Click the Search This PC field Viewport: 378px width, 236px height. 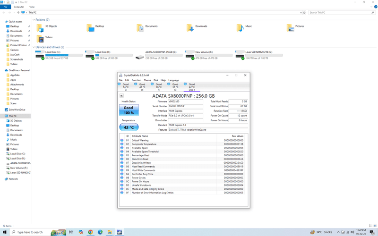(340, 13)
